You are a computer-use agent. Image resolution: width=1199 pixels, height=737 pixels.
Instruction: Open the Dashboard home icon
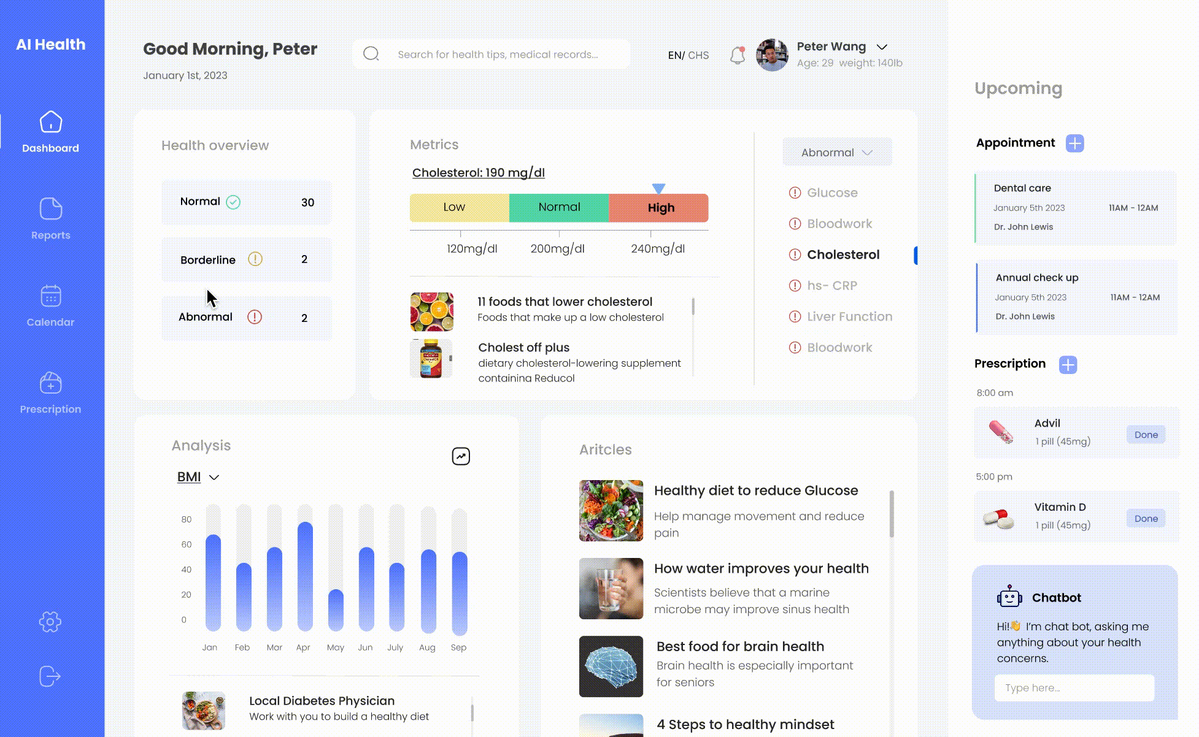point(50,122)
